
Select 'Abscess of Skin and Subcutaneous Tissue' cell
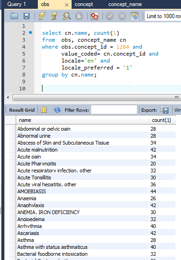point(82,143)
